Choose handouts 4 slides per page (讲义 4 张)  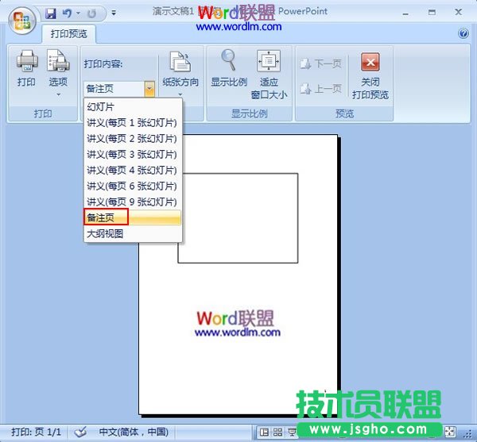click(x=133, y=170)
